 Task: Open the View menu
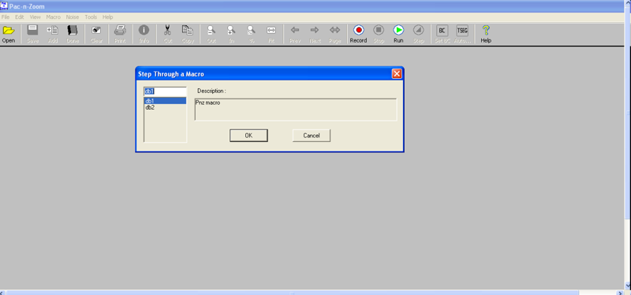coord(35,17)
